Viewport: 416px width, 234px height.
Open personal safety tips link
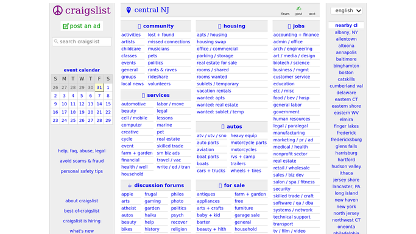(82, 171)
